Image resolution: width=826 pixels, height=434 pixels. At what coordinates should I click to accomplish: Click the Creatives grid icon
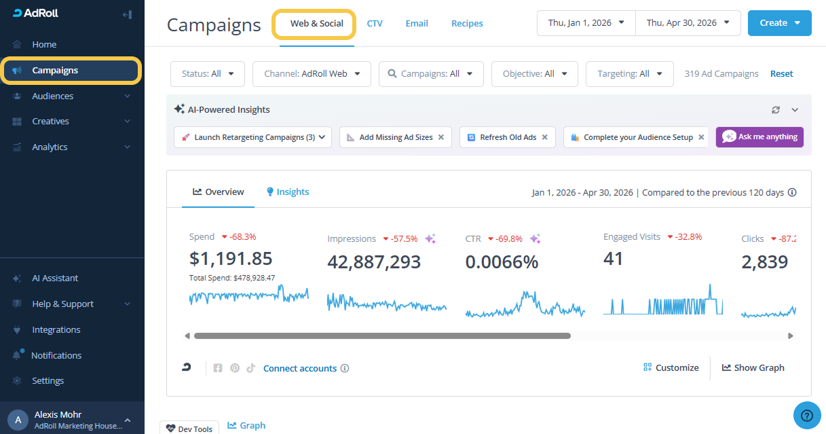tap(17, 121)
